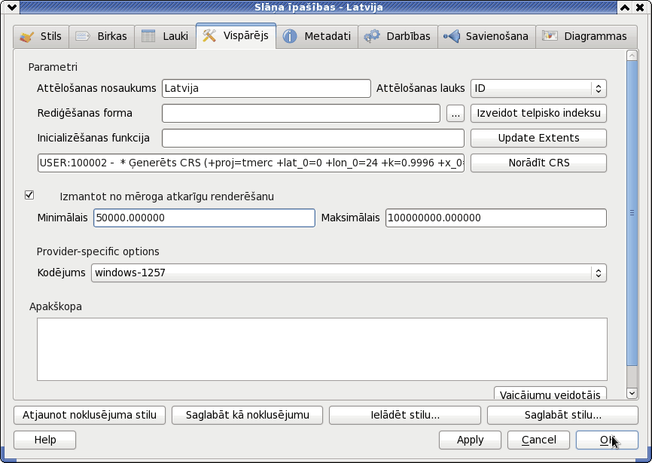This screenshot has height=463, width=652.
Task: Click the Savienošana join icon
Action: pyautogui.click(x=452, y=36)
